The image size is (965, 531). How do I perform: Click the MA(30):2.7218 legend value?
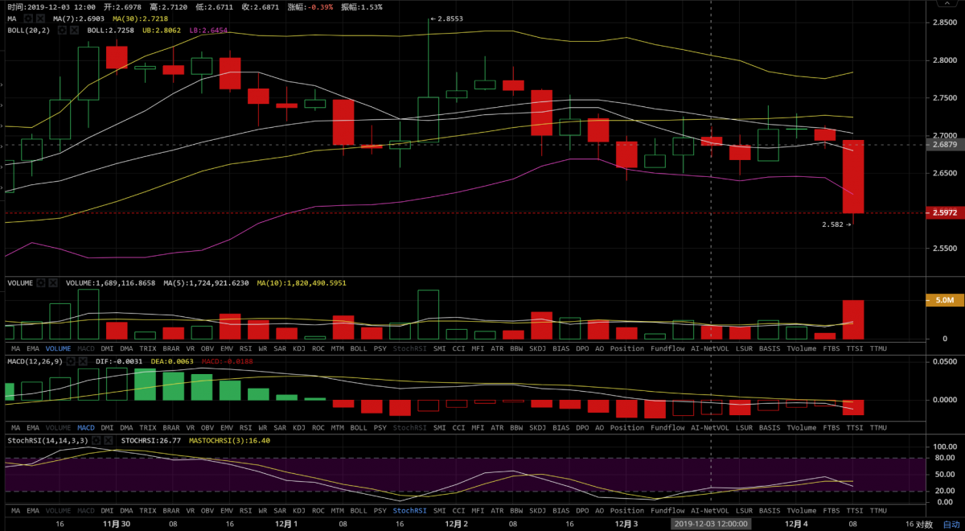point(140,18)
